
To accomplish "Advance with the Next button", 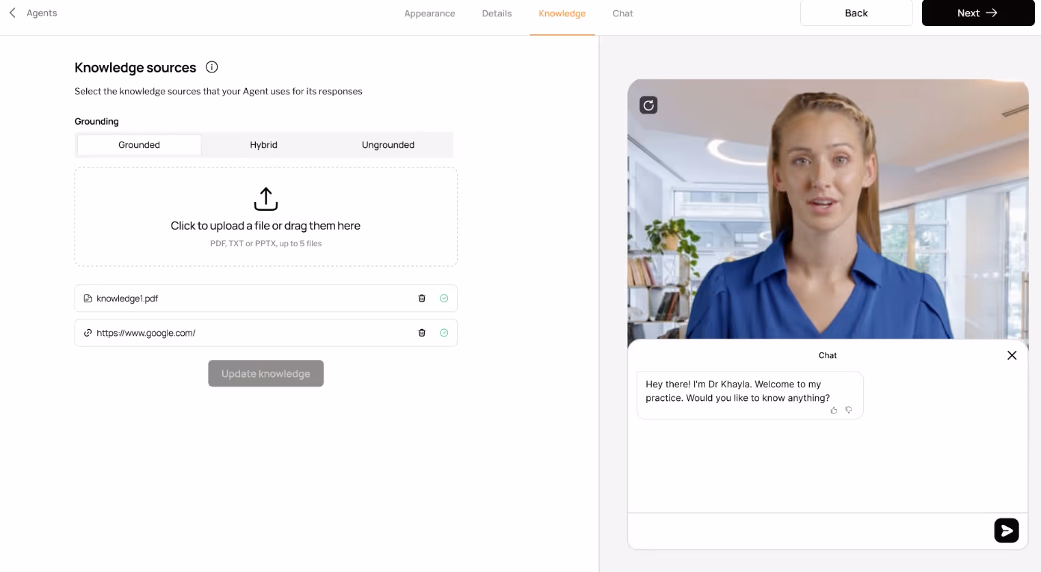I will click(x=977, y=12).
